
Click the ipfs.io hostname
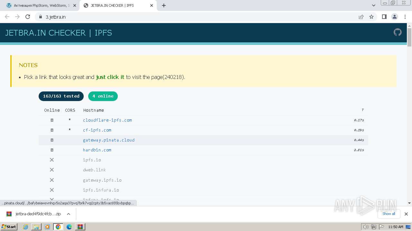(x=92, y=160)
